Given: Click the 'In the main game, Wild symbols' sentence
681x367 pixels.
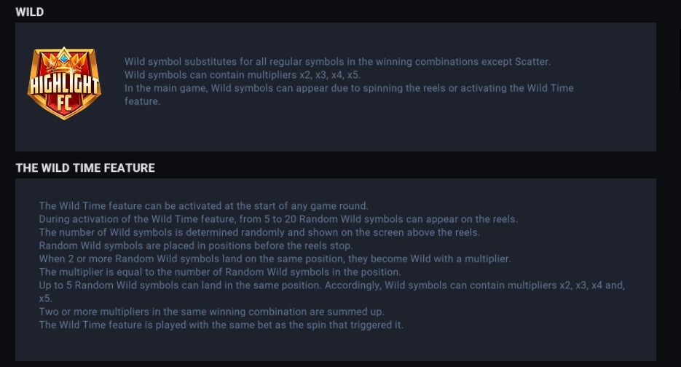Looking at the screenshot, I should 349,88.
